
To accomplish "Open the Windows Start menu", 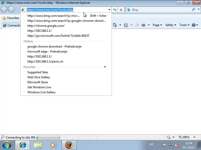I will point(7,145).
